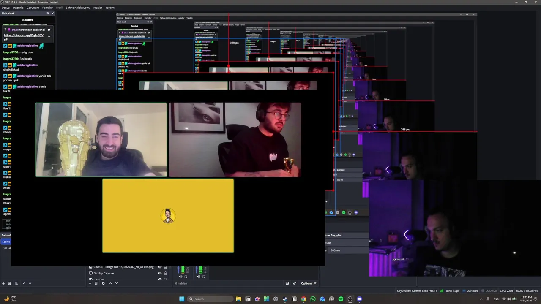Open Notion from the taskbar
The image size is (541, 304).
(x=294, y=299)
